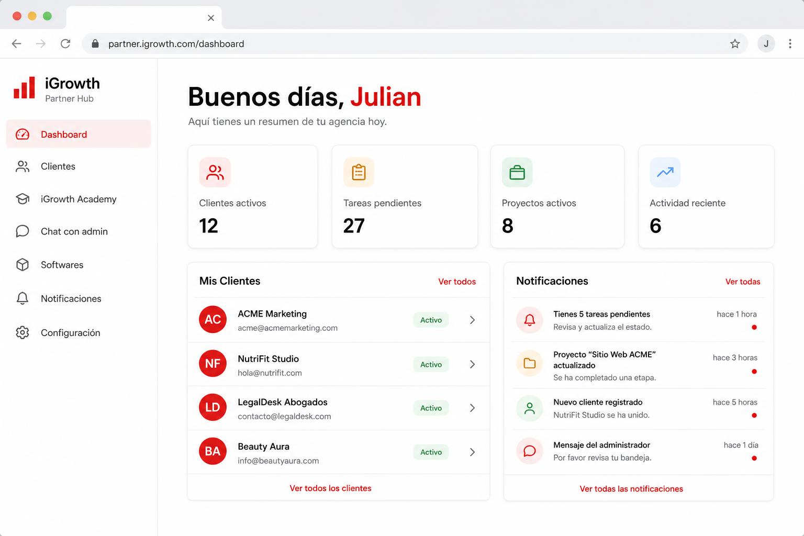The width and height of the screenshot is (804, 536).
Task: Click the hace 3 horas timestamp
Action: point(735,358)
